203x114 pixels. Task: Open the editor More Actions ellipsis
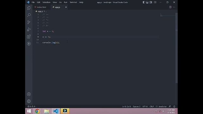tap(174, 7)
